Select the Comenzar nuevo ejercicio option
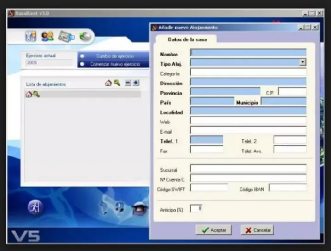 tap(82, 64)
